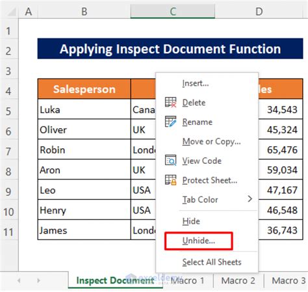Select row 7 header
This screenshot has height=292, width=308.
8,151
